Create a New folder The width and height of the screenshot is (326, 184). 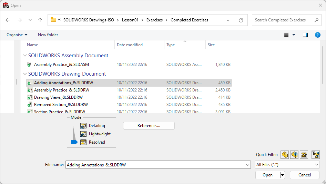pyautogui.click(x=48, y=35)
